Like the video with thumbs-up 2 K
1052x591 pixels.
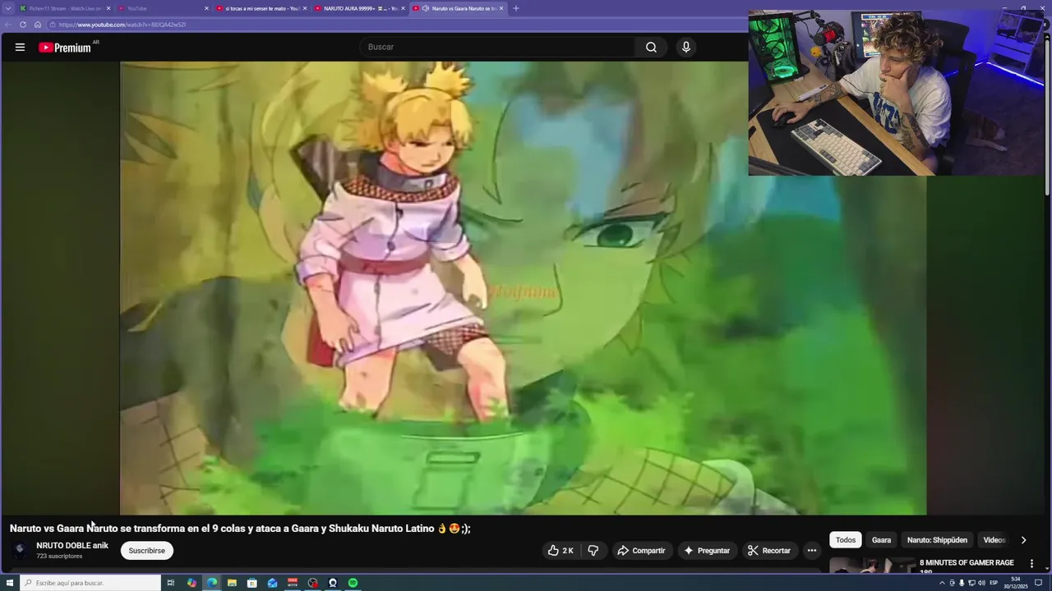pos(561,551)
